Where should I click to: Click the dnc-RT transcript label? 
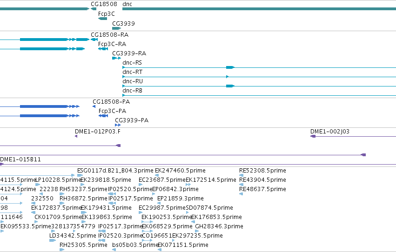click(x=133, y=72)
